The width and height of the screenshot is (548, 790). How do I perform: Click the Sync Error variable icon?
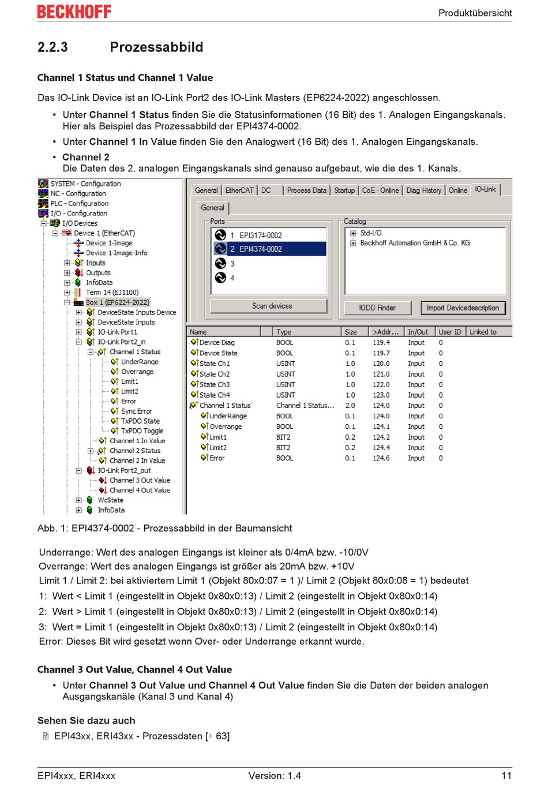(114, 411)
